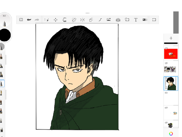
Task: Select the Text tool
Action: (136, 20)
